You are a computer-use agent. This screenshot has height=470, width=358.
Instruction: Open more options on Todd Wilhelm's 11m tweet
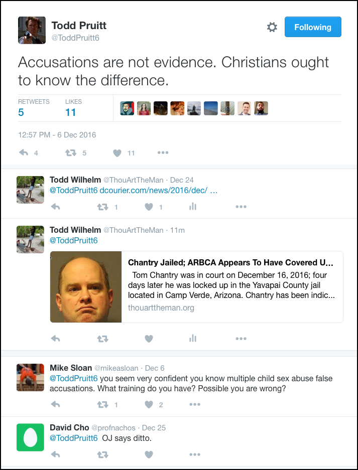(241, 339)
